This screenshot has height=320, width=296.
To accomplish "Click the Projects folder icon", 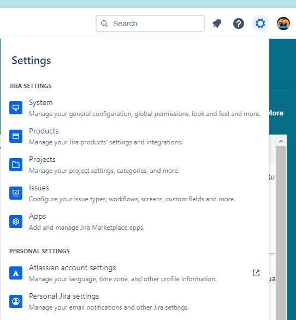I will coord(16,165).
